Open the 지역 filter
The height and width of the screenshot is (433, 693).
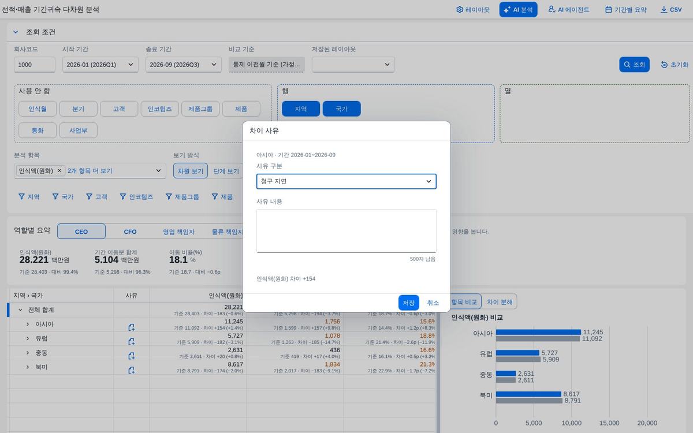(x=30, y=197)
